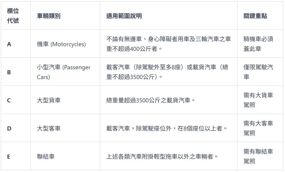Image resolution: width=285 pixels, height=172 pixels.
Task: Click the 總重量超過3500公斤 truck description
Action: point(151,100)
